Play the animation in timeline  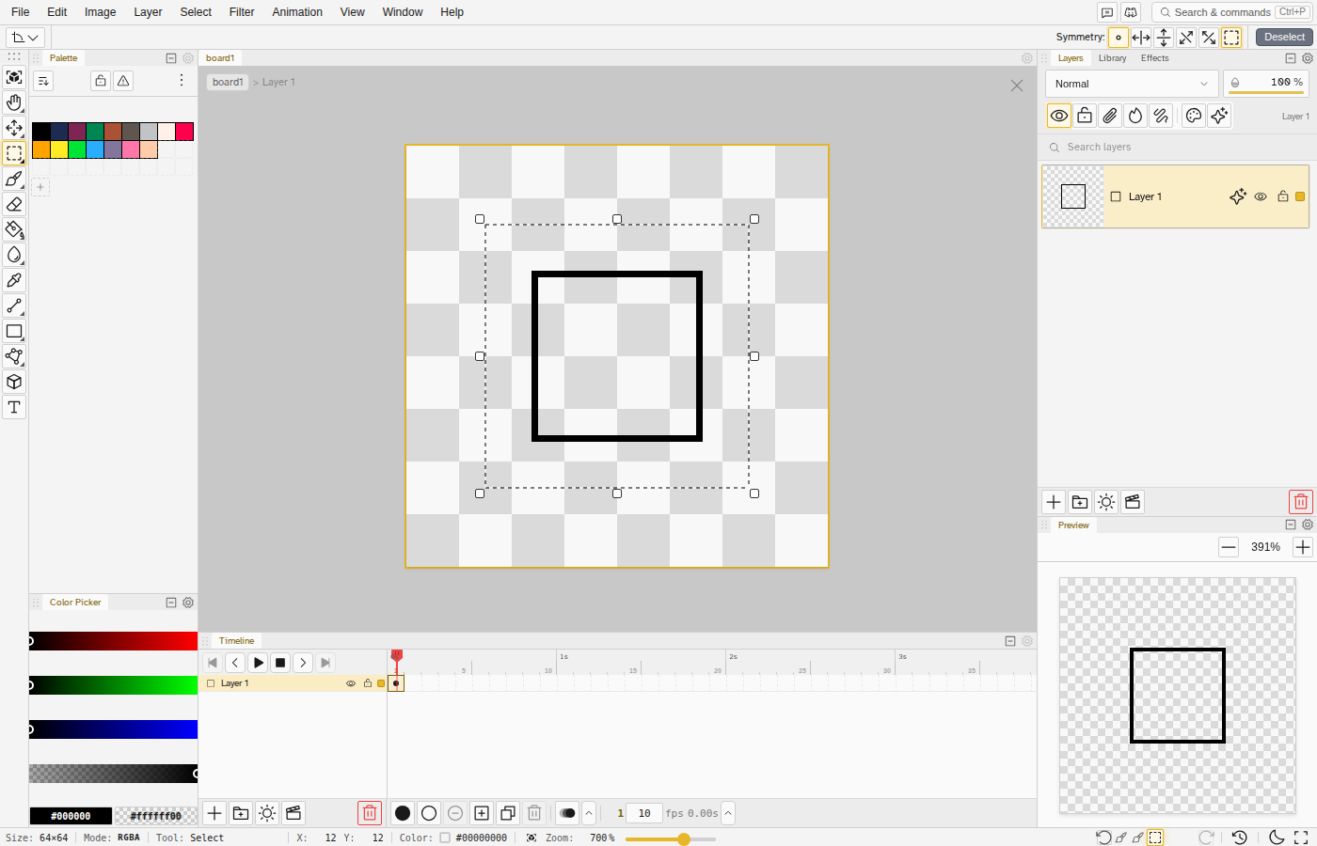[x=258, y=663]
